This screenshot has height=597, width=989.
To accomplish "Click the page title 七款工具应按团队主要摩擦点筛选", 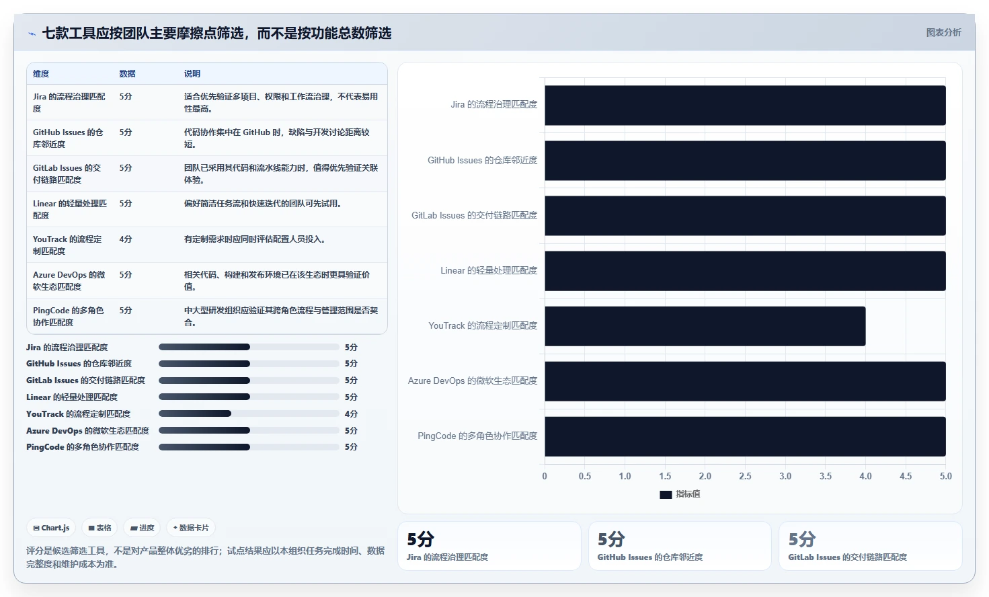I will (x=216, y=33).
